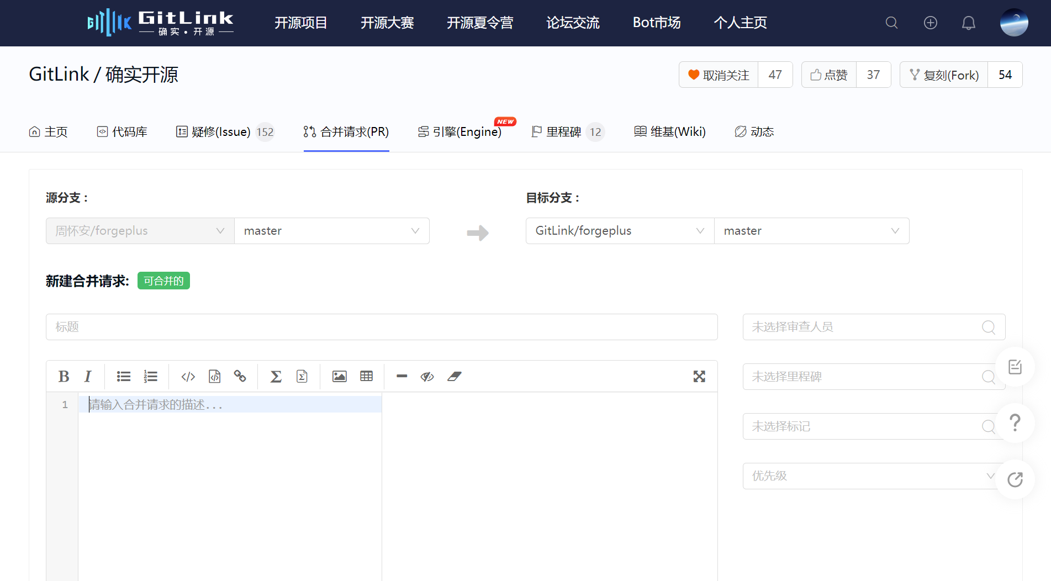This screenshot has height=581, width=1051.
Task: Click the GitLink owner link in title
Action: (x=59, y=75)
